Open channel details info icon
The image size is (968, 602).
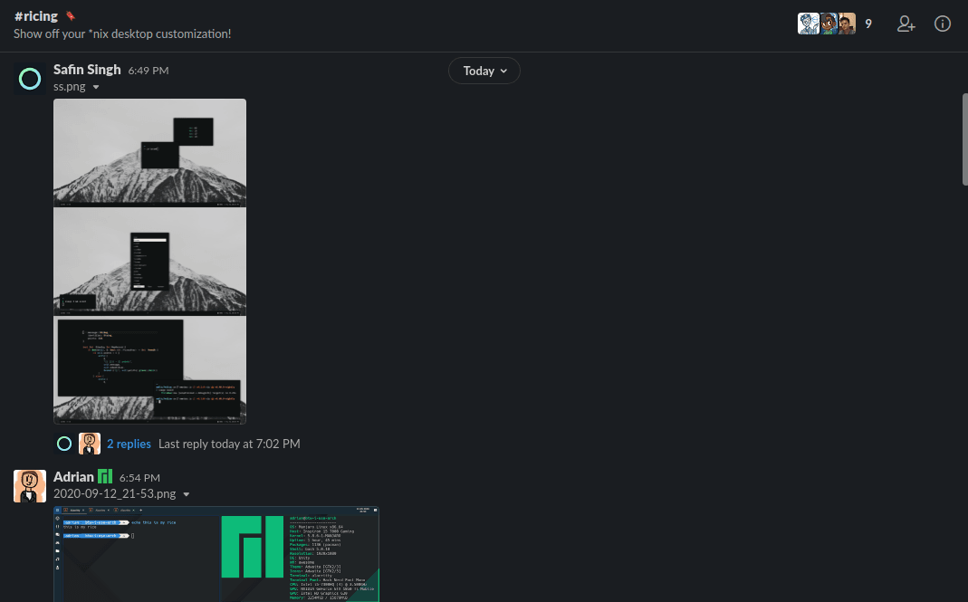(942, 24)
